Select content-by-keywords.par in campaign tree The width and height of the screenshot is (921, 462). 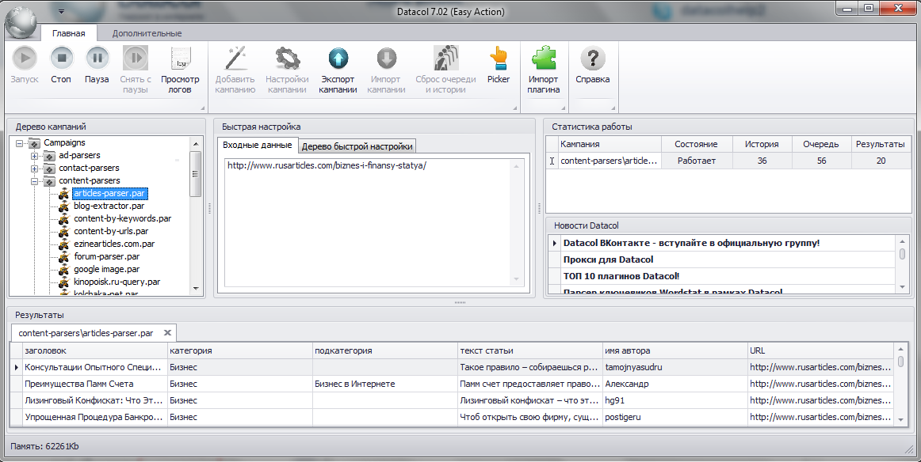click(x=123, y=218)
